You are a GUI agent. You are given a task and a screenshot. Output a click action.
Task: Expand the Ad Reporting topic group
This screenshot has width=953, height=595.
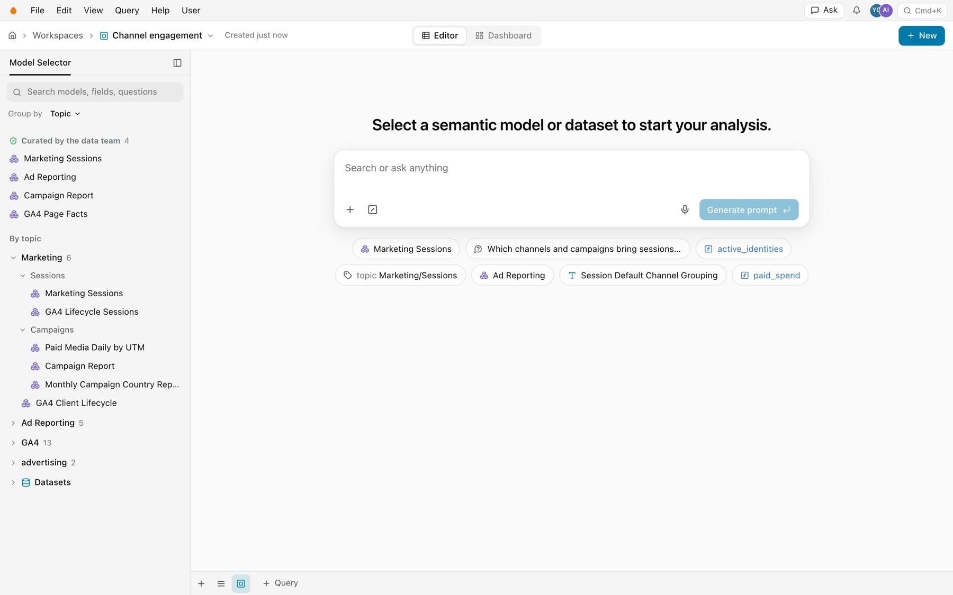(13, 423)
